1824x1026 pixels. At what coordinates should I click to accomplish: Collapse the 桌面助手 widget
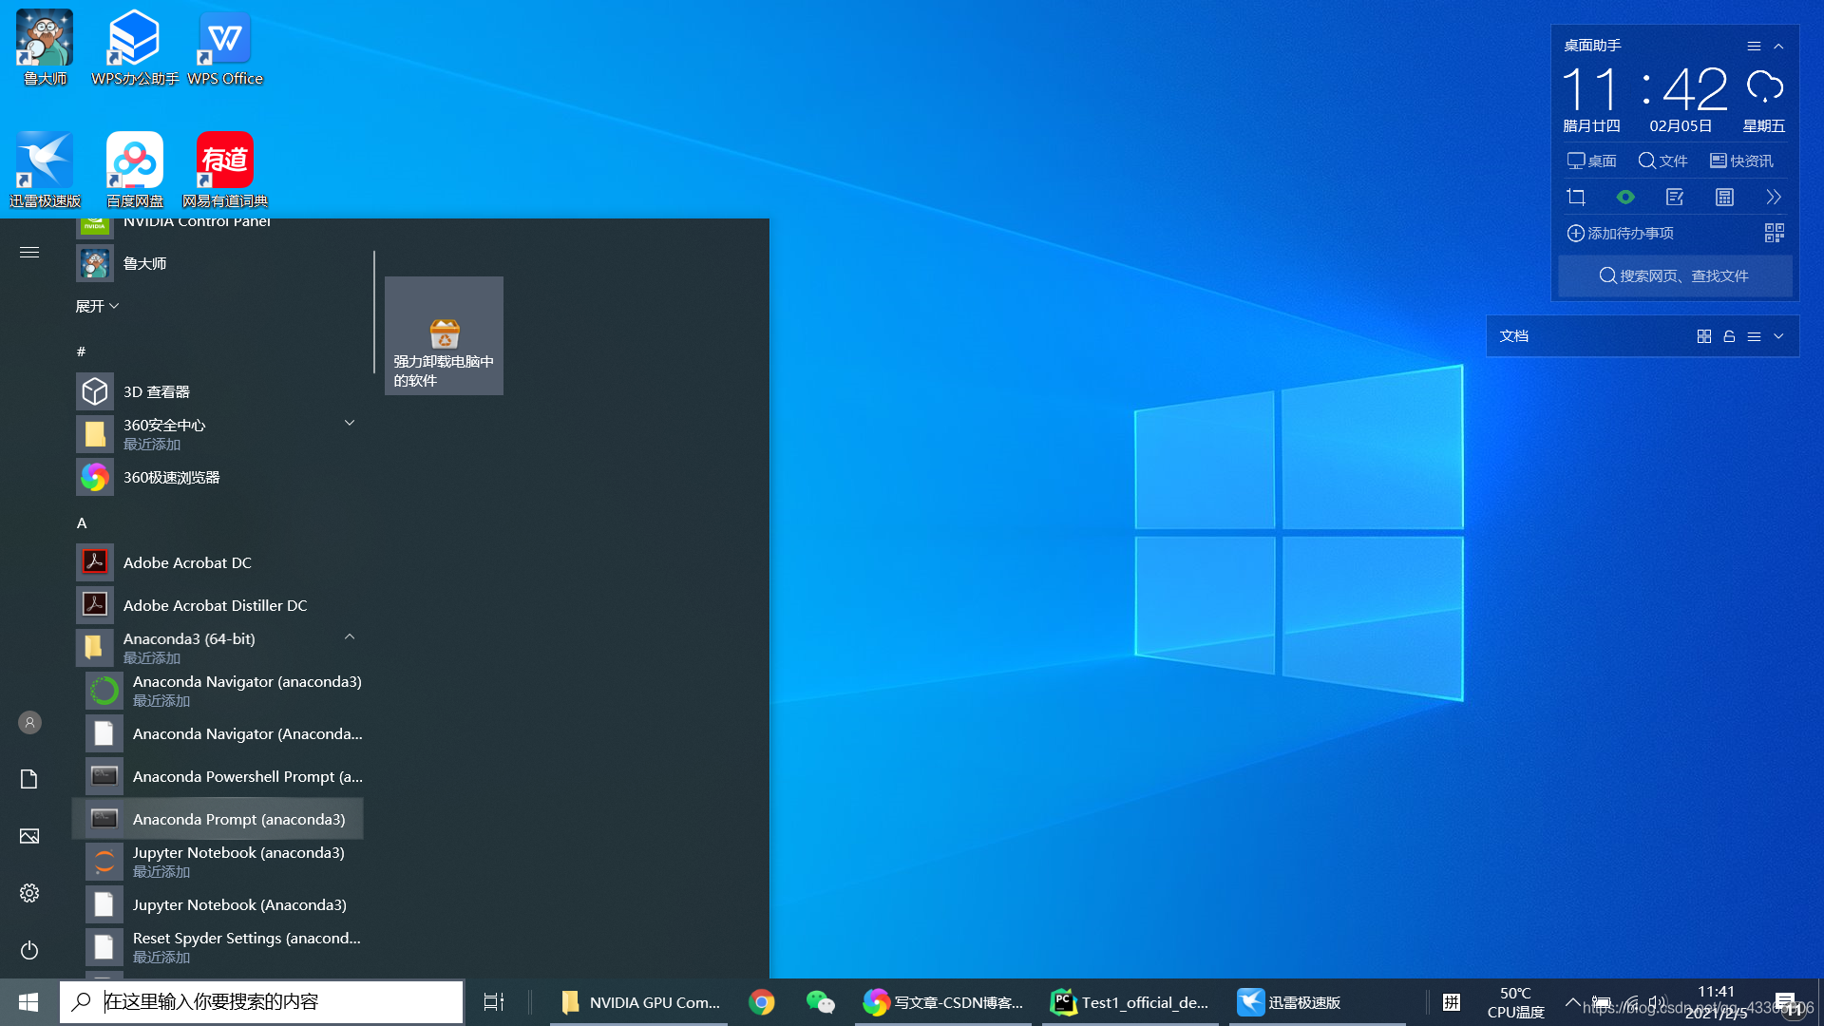(x=1778, y=46)
